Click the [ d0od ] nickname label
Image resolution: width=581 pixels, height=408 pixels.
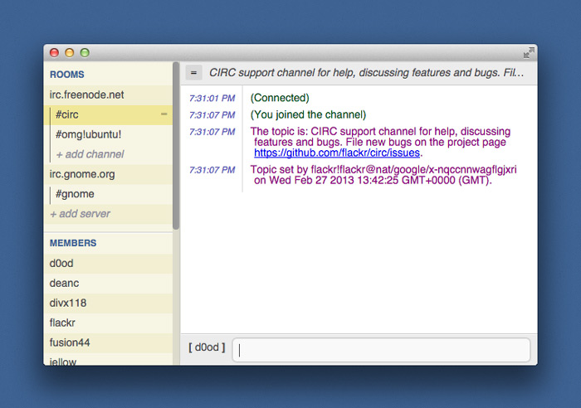point(207,347)
